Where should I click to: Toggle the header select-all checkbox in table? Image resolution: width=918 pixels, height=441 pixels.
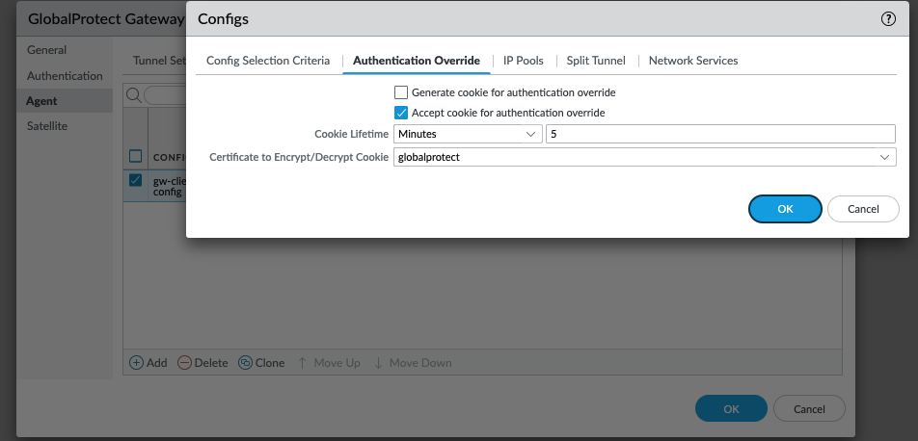[x=135, y=156]
